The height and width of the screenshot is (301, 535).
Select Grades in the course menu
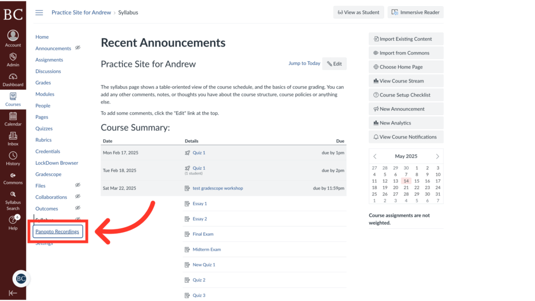(x=43, y=83)
